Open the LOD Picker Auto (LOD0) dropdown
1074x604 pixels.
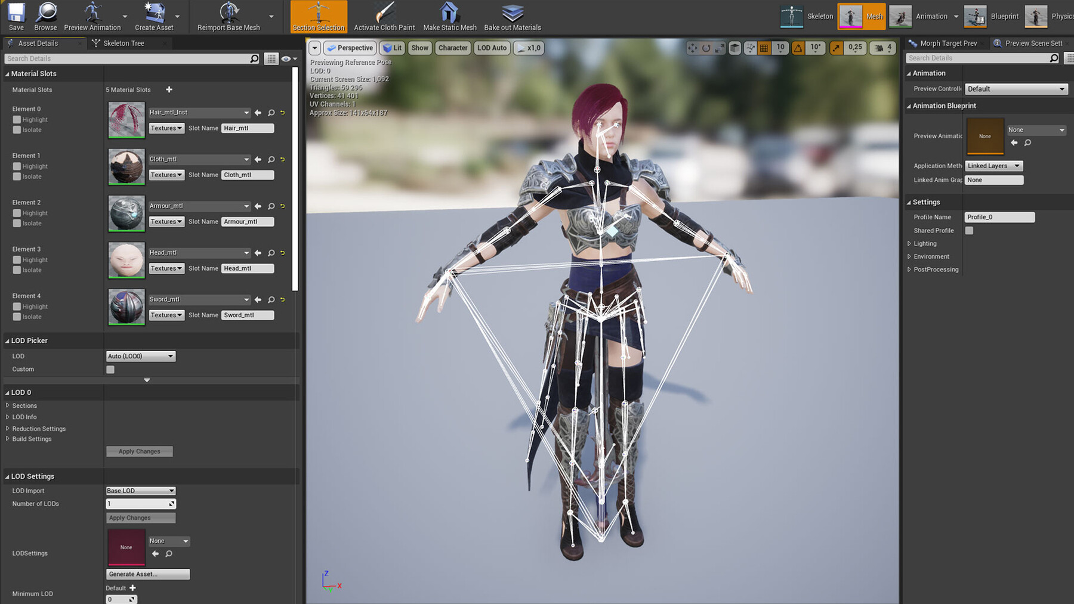(140, 356)
